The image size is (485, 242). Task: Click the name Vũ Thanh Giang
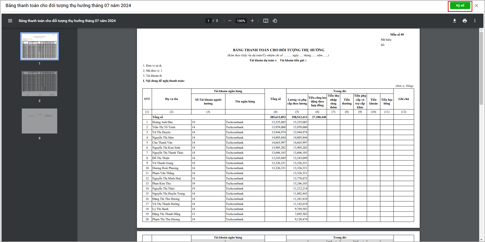(163, 163)
